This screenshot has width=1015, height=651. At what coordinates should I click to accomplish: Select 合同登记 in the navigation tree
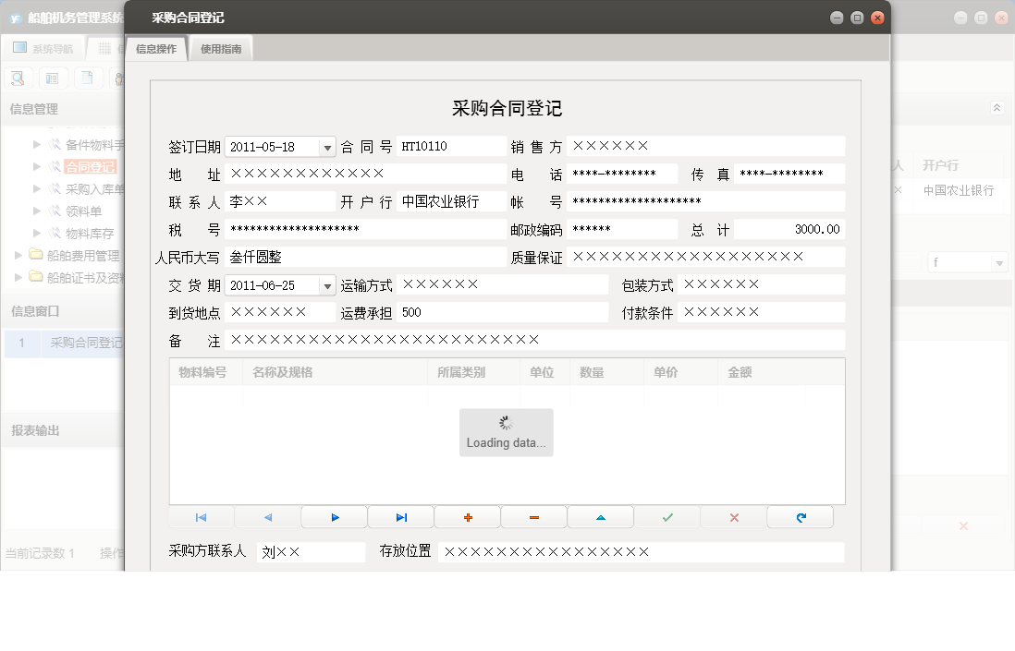point(90,166)
